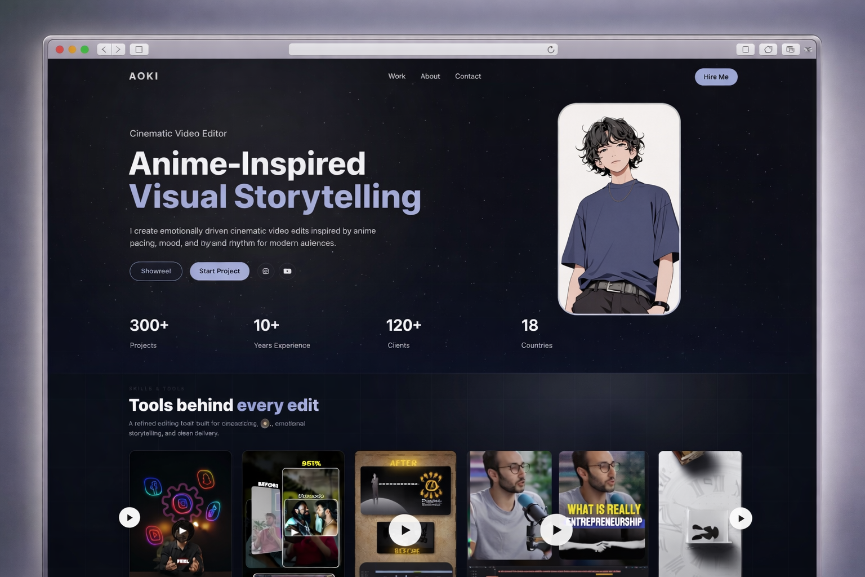Image resolution: width=865 pixels, height=577 pixels.
Task: Open the YouTube channel icon
Action: (x=287, y=271)
